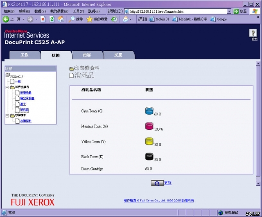The image size is (262, 217).
Task: Open the 編輯(E) menu
Action: click(x=25, y=11)
